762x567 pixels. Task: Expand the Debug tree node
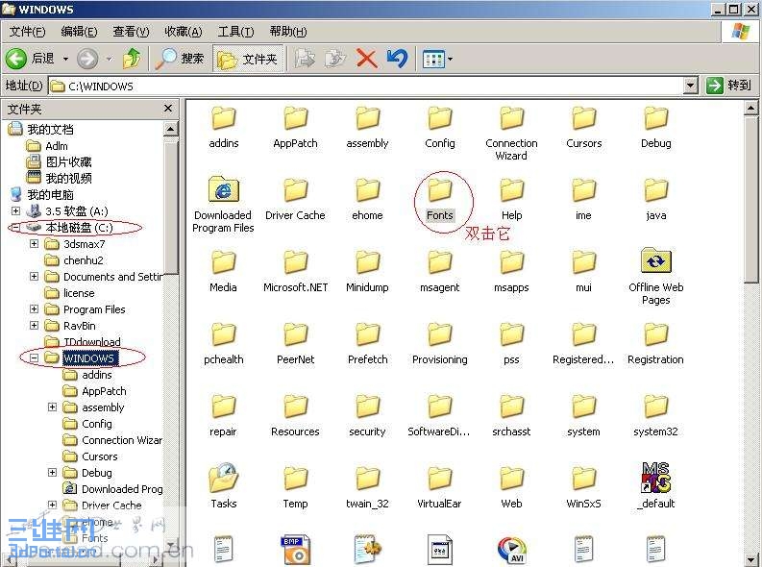[52, 472]
